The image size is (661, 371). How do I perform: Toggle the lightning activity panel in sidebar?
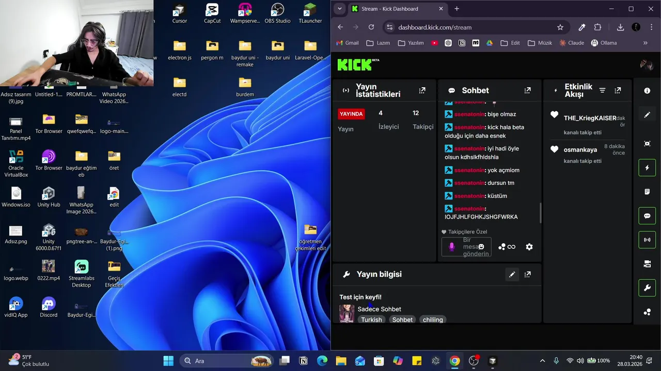click(x=647, y=168)
